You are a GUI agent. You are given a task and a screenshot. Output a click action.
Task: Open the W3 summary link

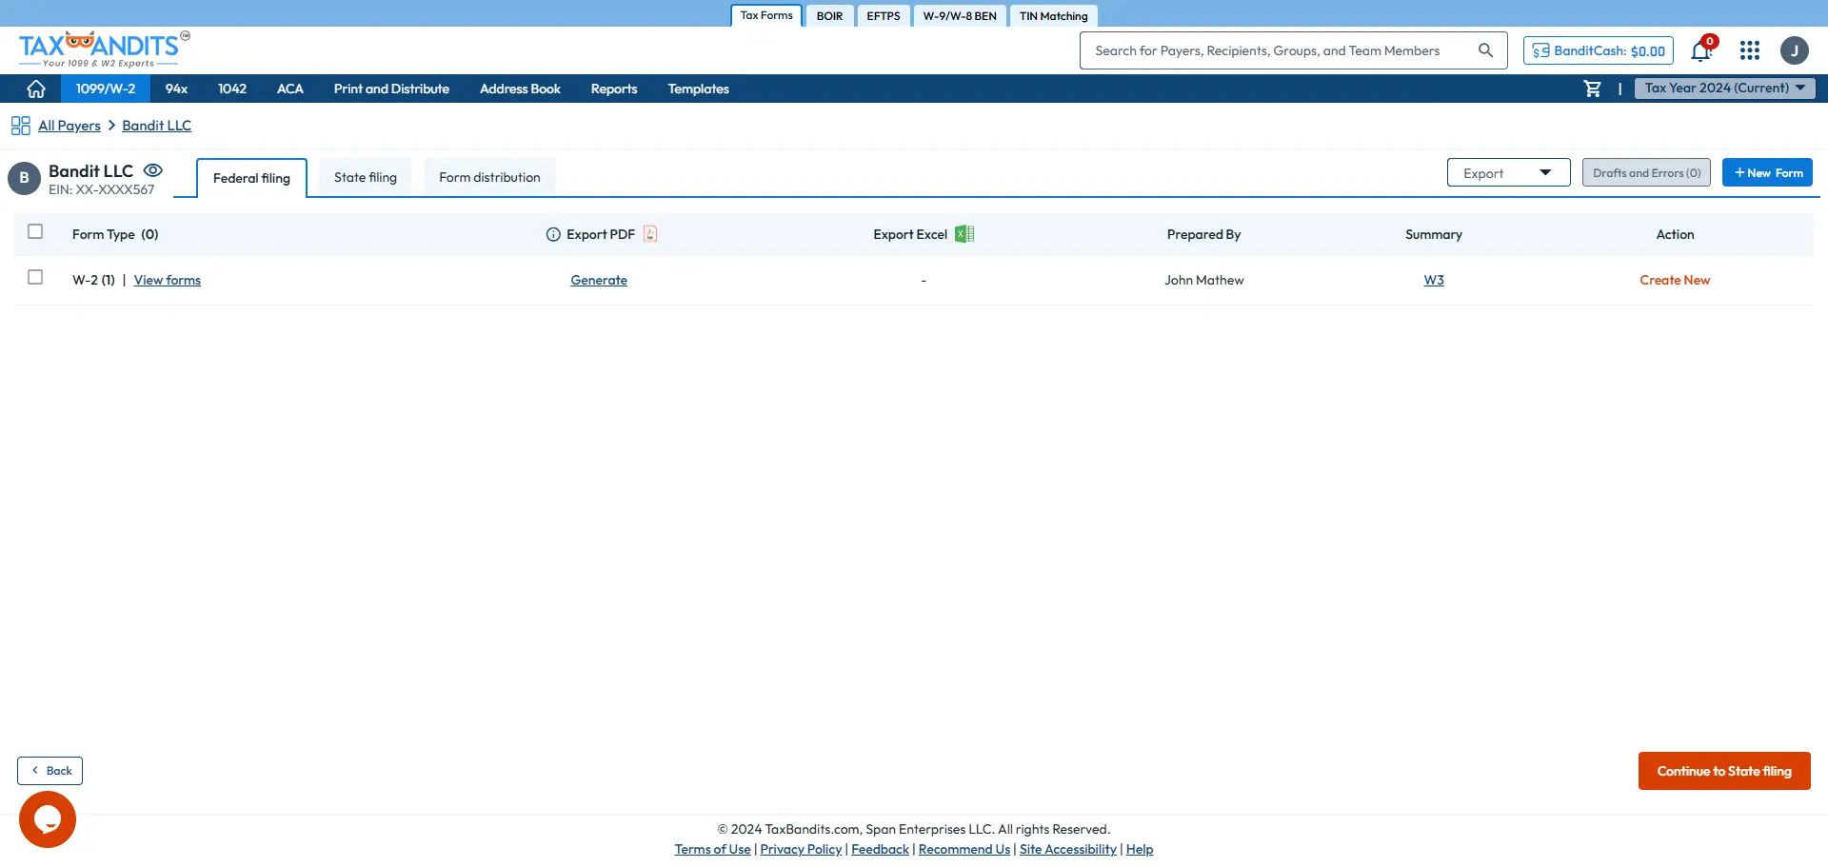click(x=1434, y=280)
